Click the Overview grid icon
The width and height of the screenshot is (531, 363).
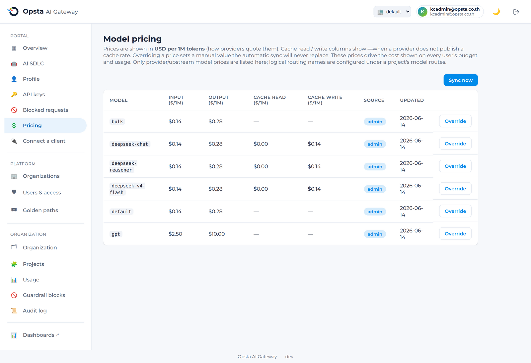coord(14,48)
